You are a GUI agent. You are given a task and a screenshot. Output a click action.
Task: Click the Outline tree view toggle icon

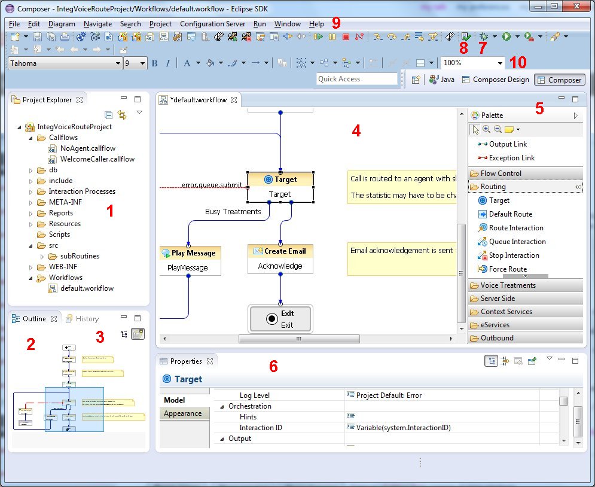[124, 334]
